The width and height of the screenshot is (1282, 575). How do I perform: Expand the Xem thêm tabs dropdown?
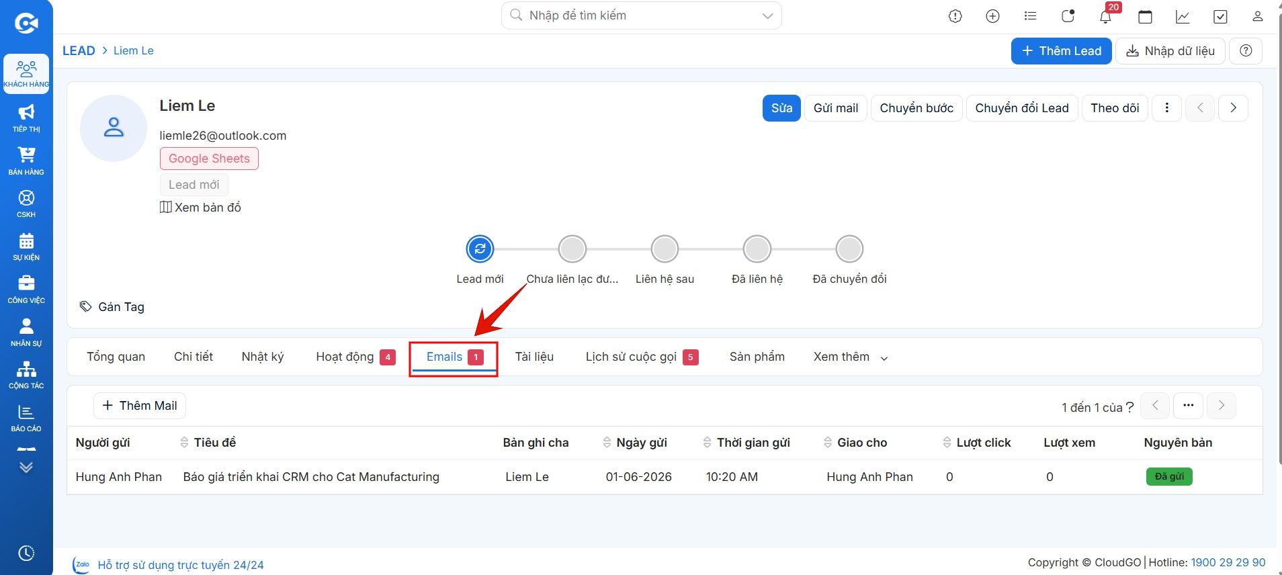point(851,357)
